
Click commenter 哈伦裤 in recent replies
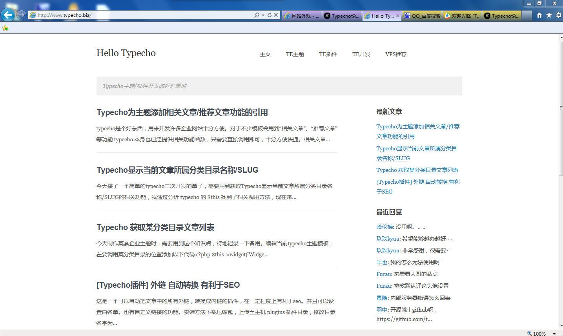click(x=384, y=227)
